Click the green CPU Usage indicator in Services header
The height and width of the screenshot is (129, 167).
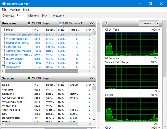(29, 78)
